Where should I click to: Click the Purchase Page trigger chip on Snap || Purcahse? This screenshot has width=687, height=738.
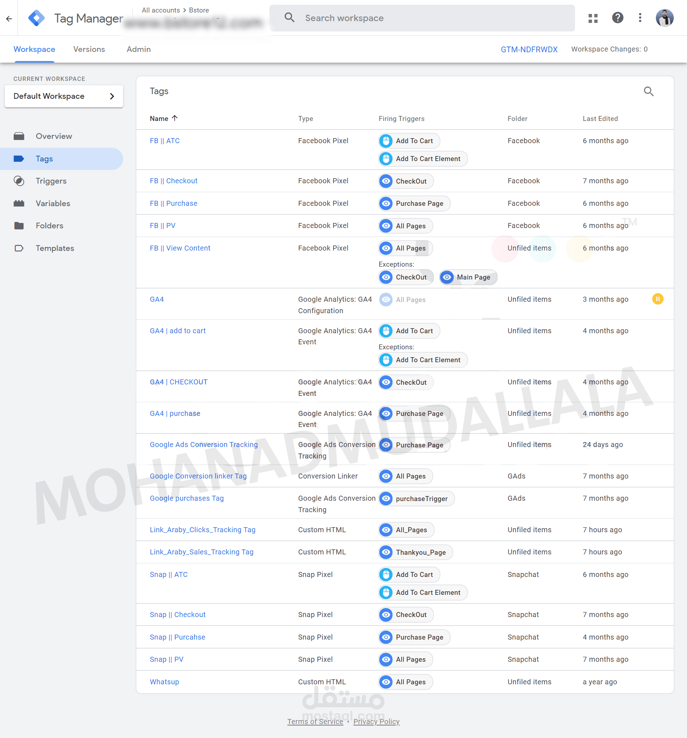(x=414, y=637)
